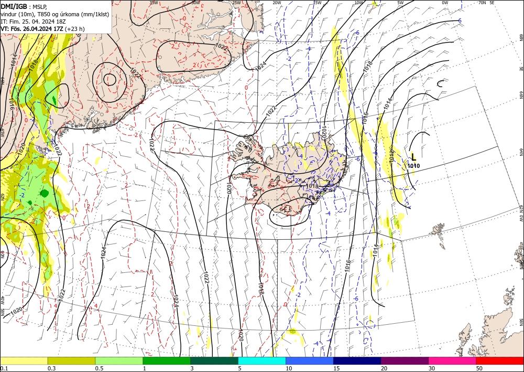Click the '50' legend value label
Viewport: 524px width, 372px height.
pyautogui.click(x=479, y=368)
